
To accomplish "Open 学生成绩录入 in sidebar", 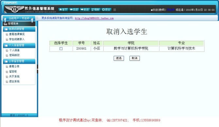I will (17, 39).
